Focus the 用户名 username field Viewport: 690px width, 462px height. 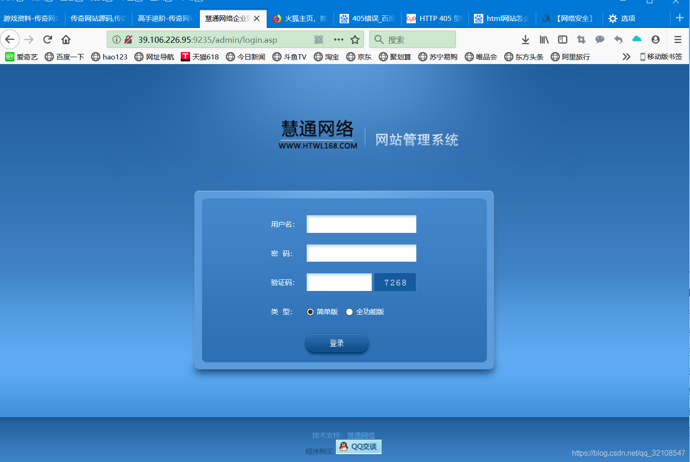361,224
